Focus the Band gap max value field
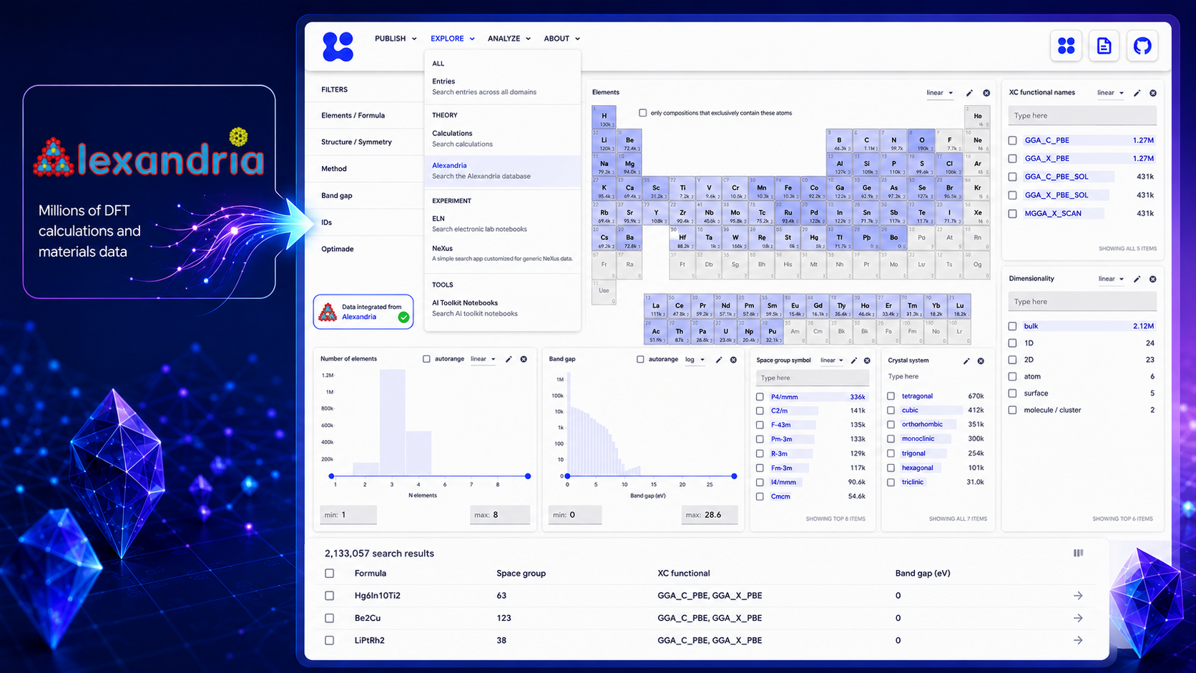 pos(710,515)
